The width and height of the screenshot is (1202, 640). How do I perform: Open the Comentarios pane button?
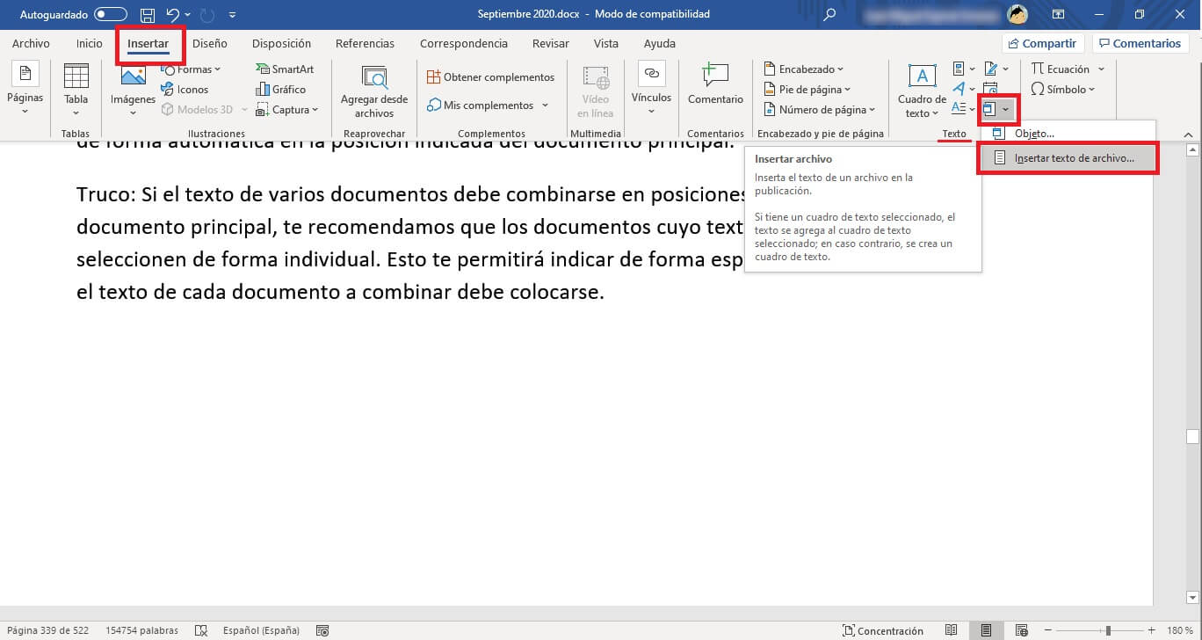(x=1139, y=43)
